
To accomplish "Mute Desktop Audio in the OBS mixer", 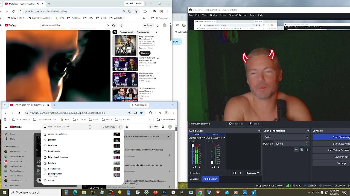I will 194,167.
